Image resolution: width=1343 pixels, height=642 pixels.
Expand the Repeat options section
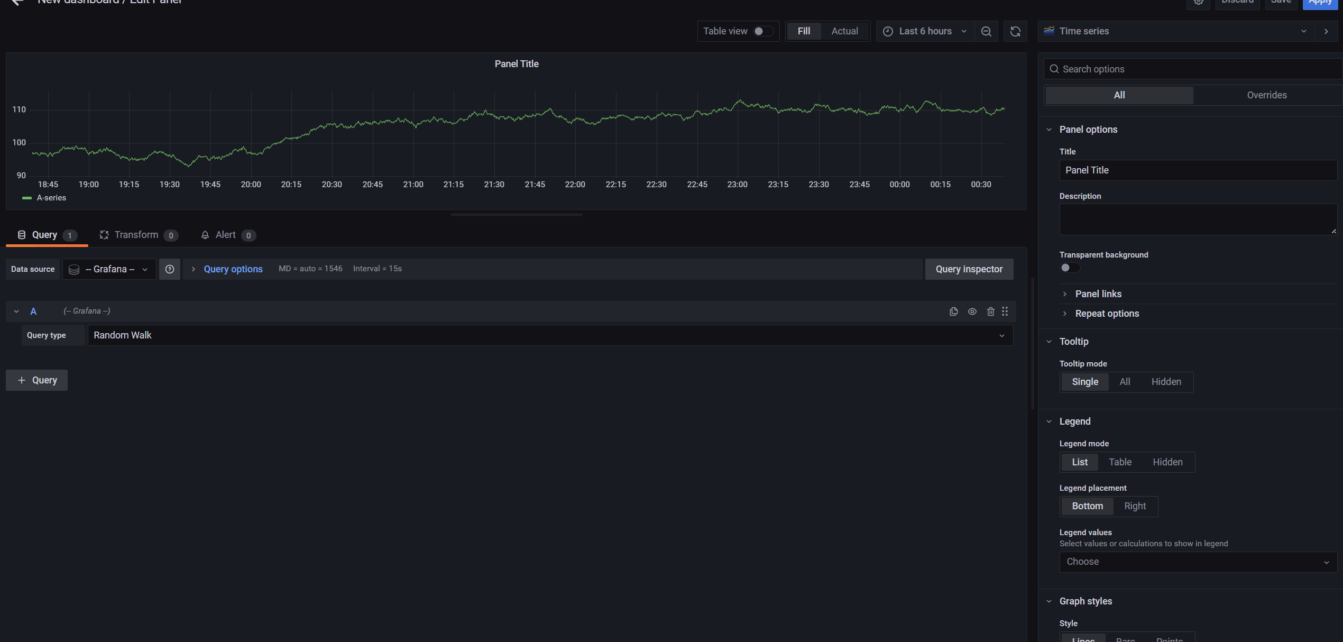1107,313
